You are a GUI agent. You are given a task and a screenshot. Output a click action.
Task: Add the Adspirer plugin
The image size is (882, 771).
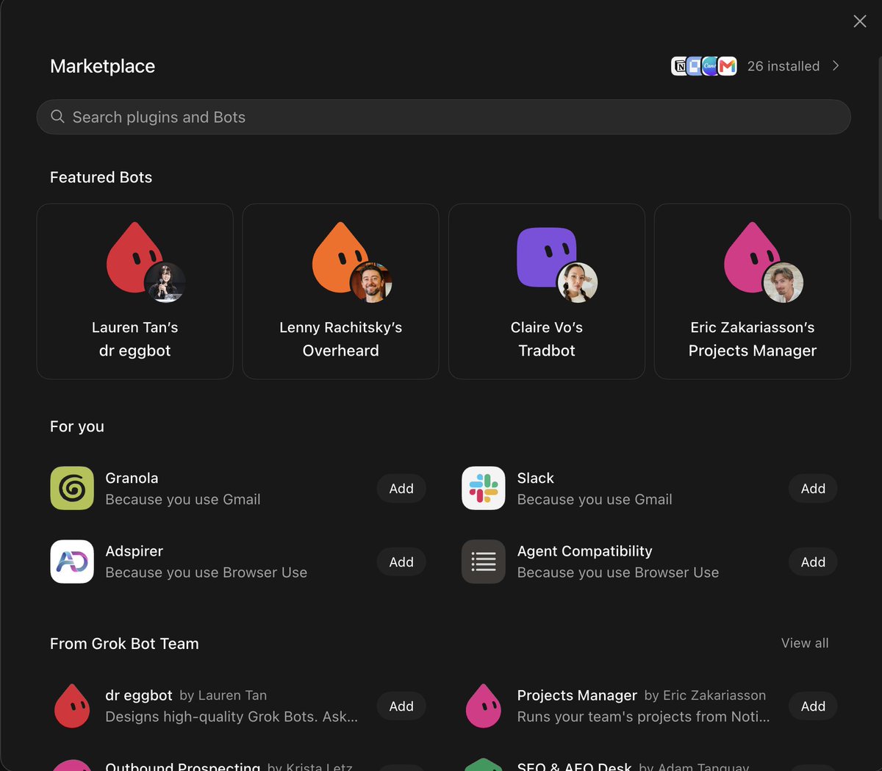401,562
